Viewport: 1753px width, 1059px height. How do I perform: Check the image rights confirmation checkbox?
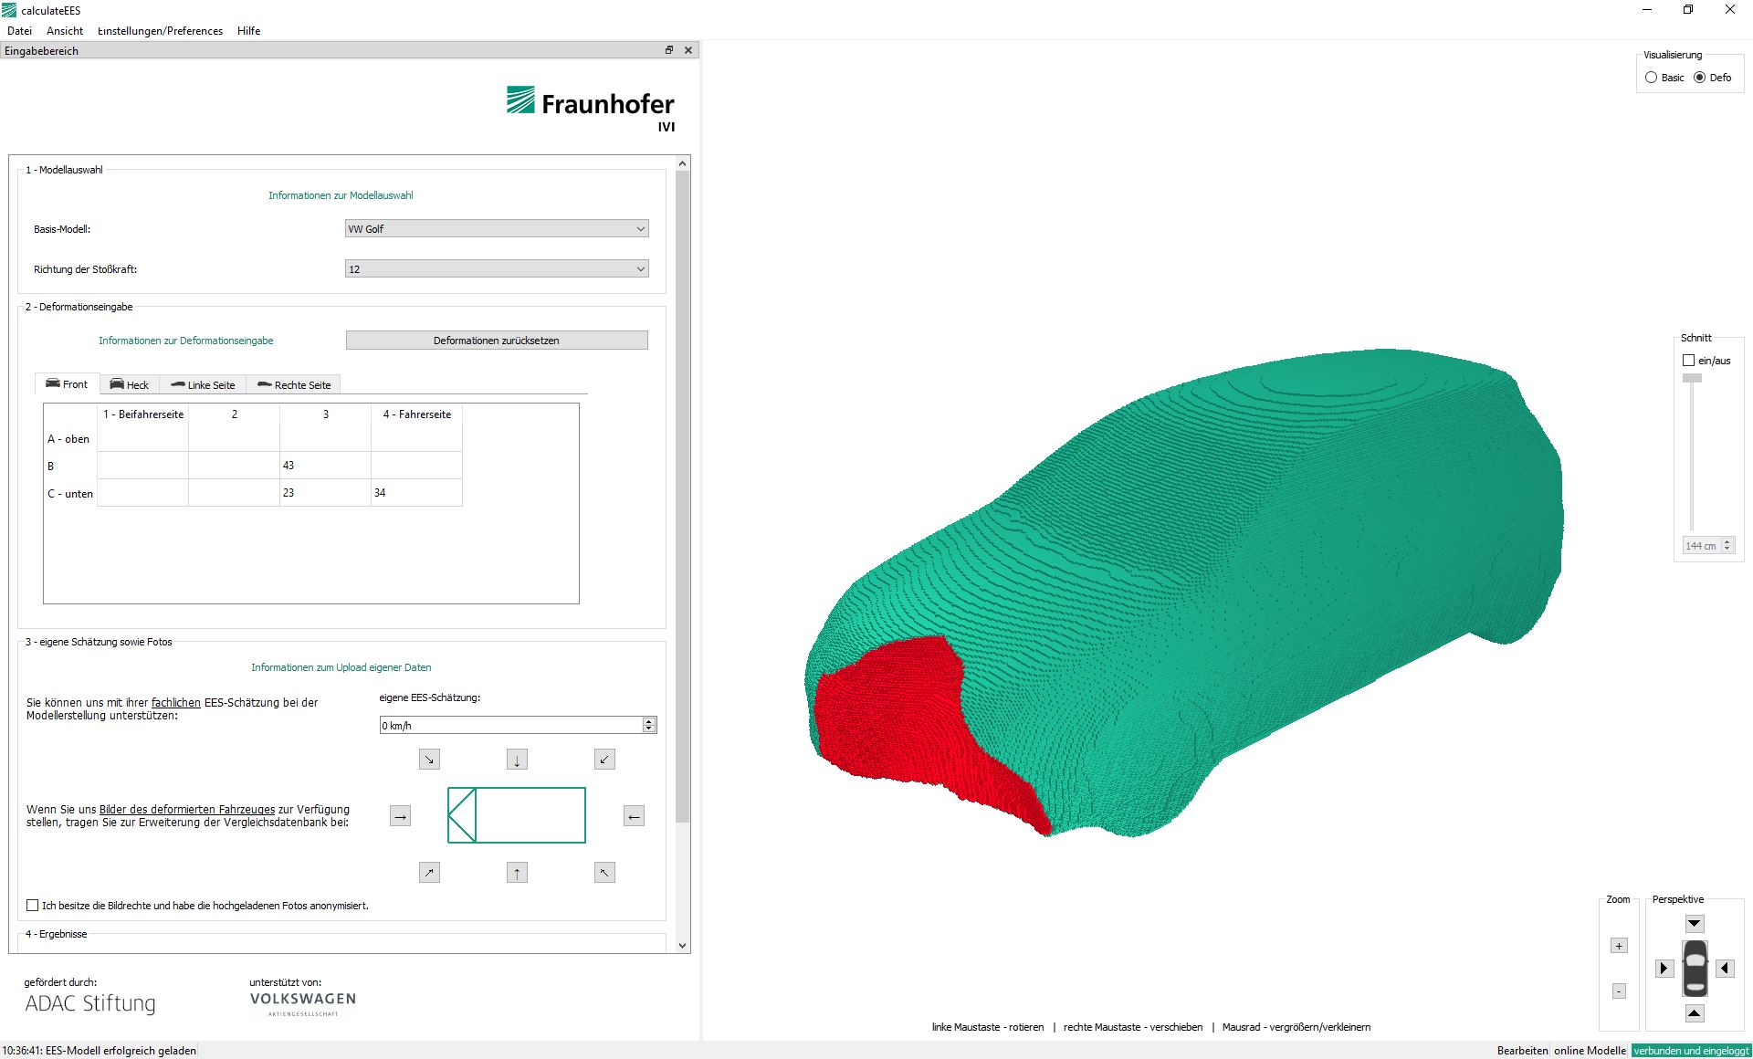(x=33, y=906)
